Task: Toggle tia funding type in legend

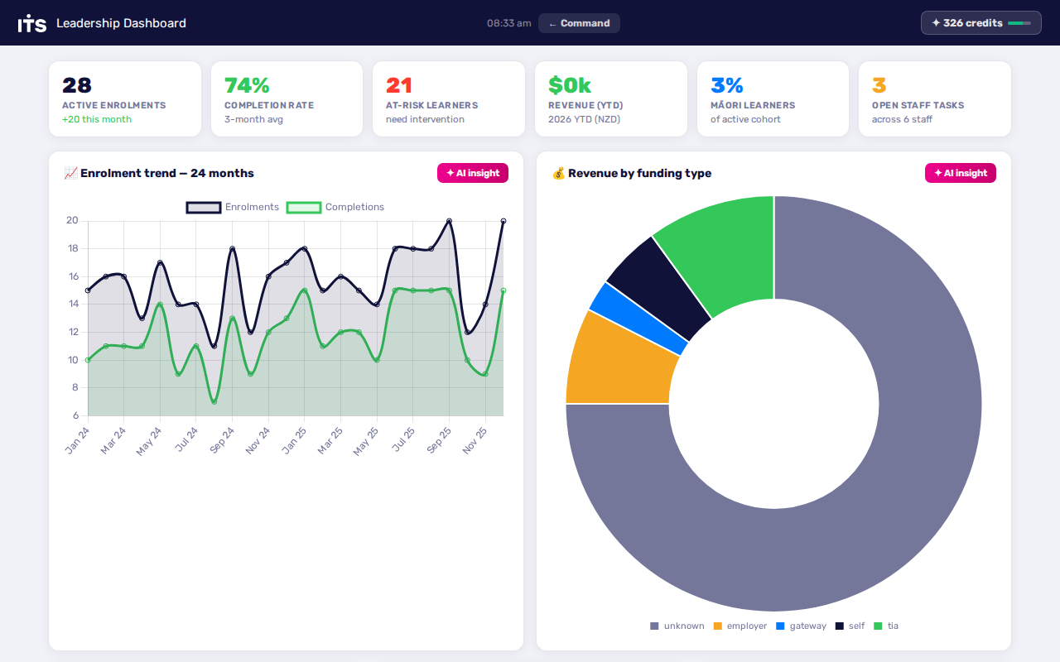Action: (886, 626)
